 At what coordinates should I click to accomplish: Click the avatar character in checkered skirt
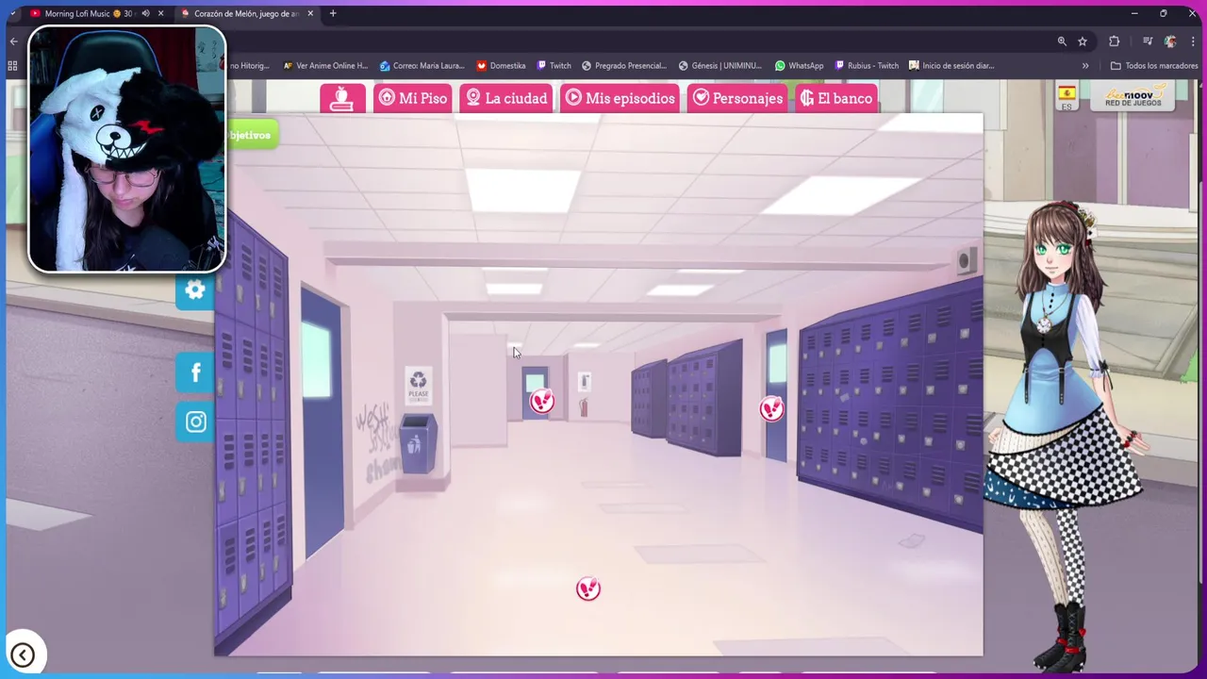(x=1066, y=434)
